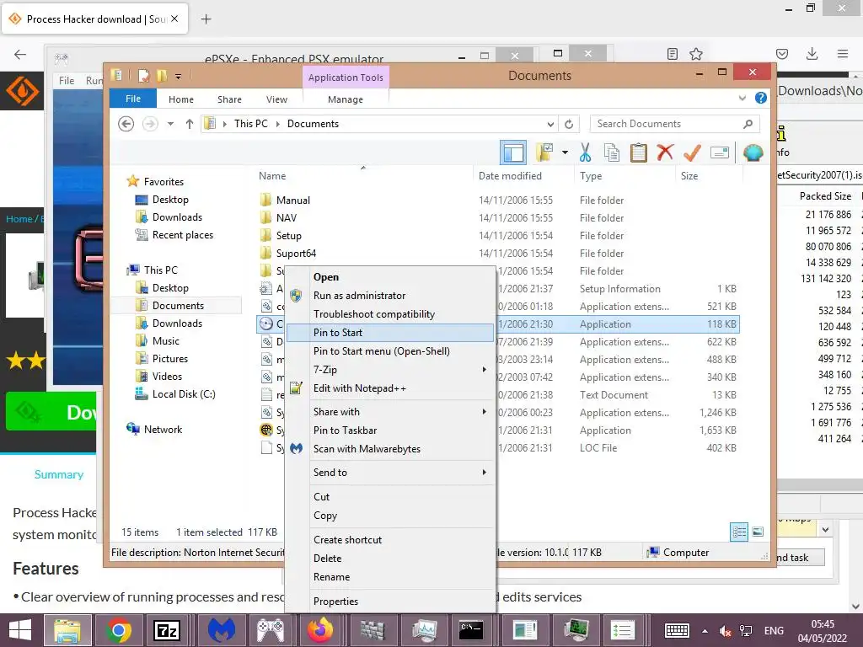Expand the 7-Zip submenu
The width and height of the screenshot is (863, 647).
(x=390, y=370)
